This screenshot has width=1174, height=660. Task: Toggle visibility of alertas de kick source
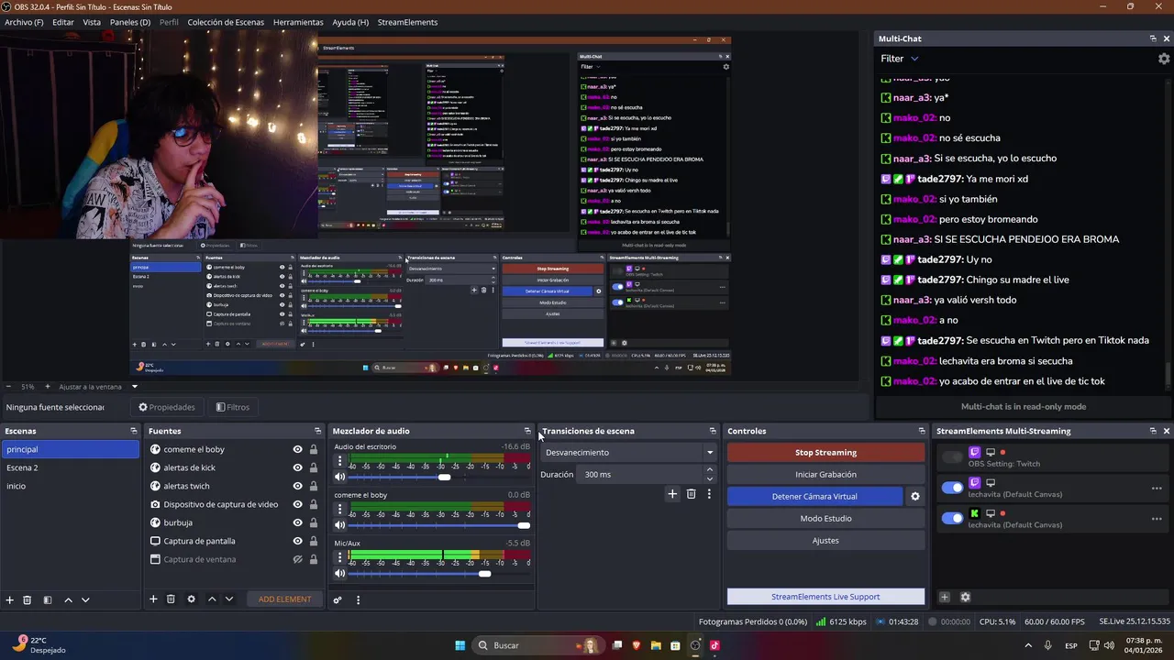click(x=297, y=468)
